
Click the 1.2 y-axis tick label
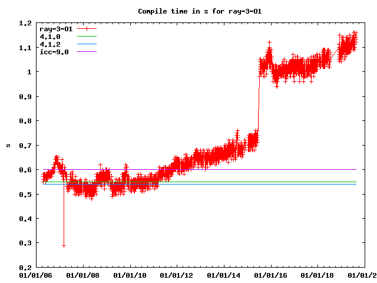click(x=25, y=23)
